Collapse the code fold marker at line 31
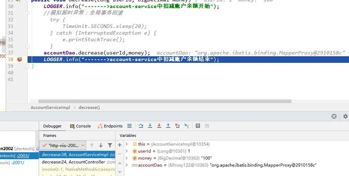 pyautogui.click(x=27, y=13)
